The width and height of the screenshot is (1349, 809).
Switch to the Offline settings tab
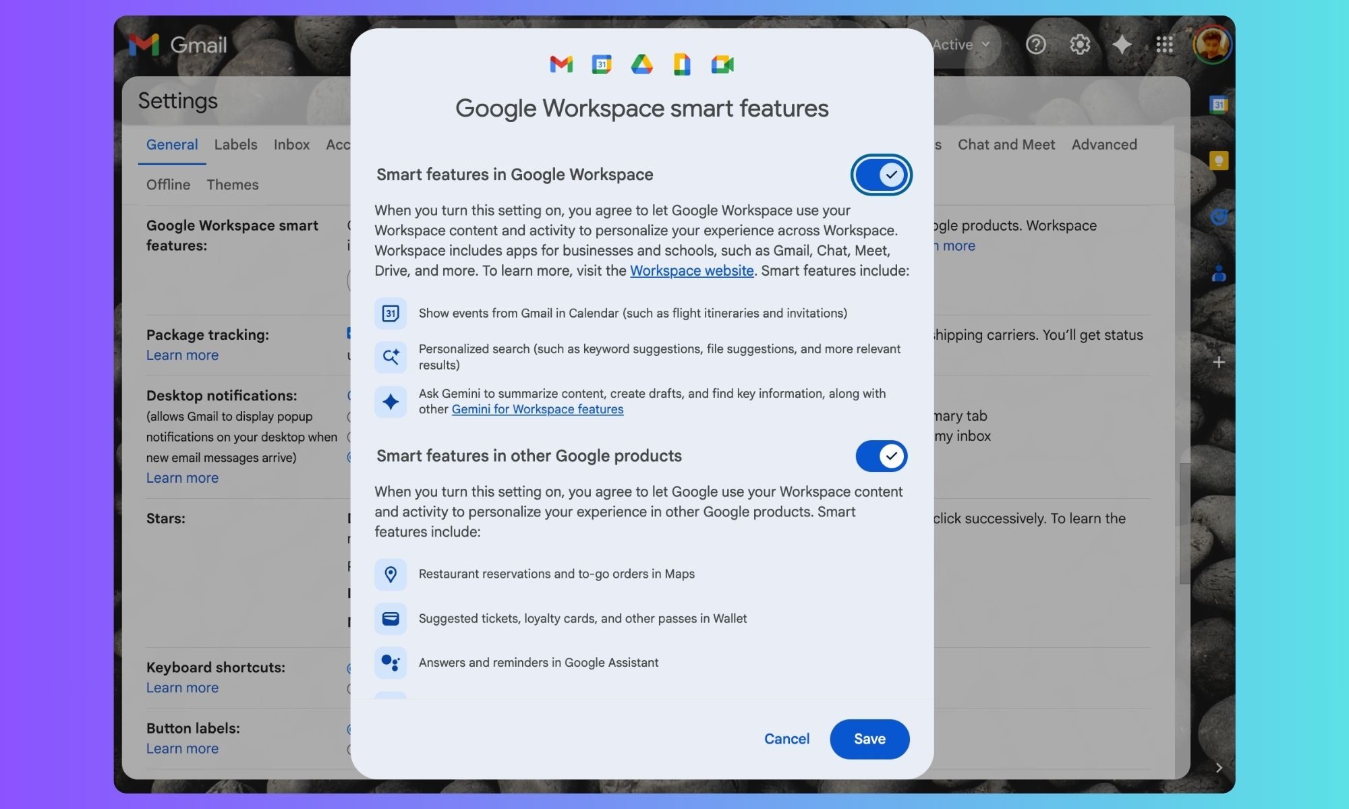click(168, 185)
